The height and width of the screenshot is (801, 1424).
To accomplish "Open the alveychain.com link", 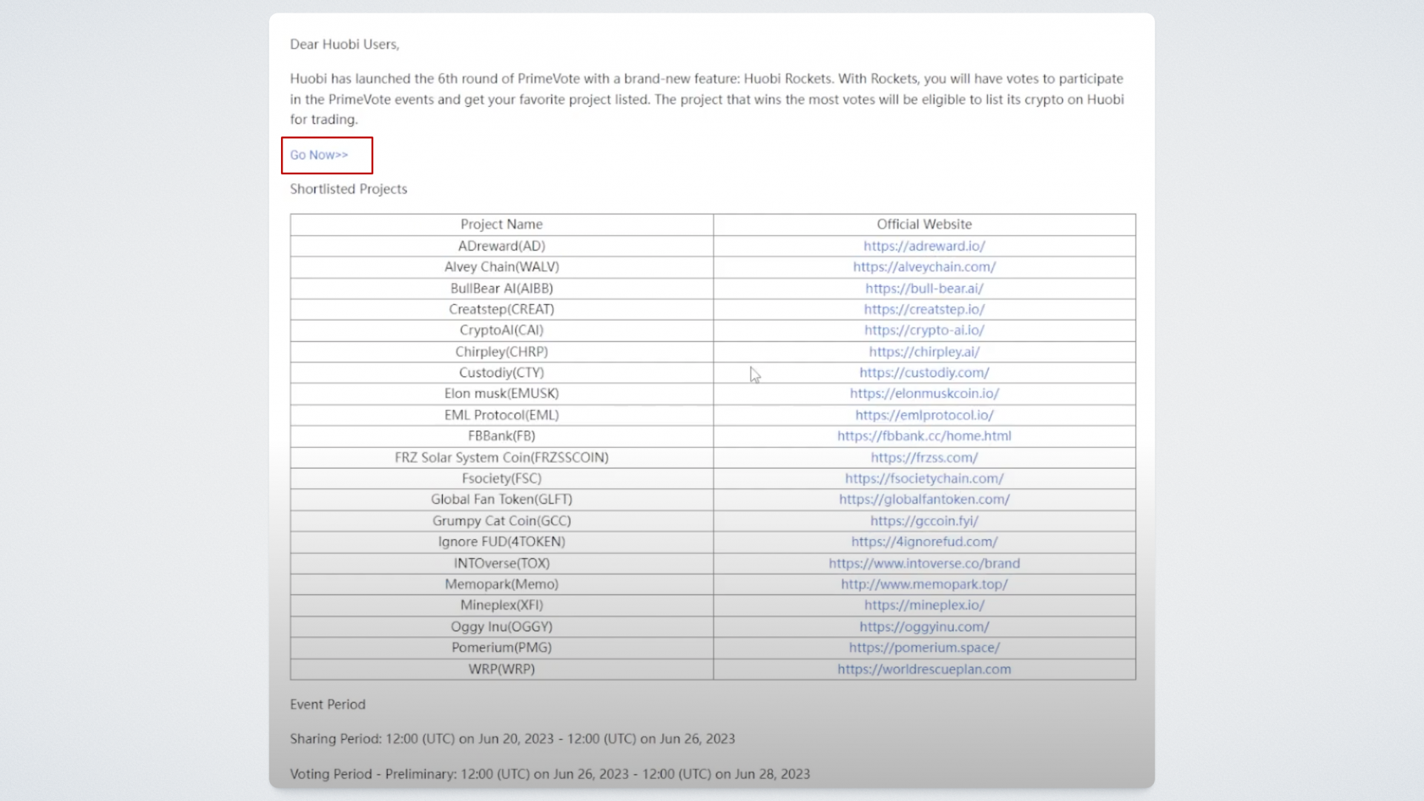I will [924, 267].
